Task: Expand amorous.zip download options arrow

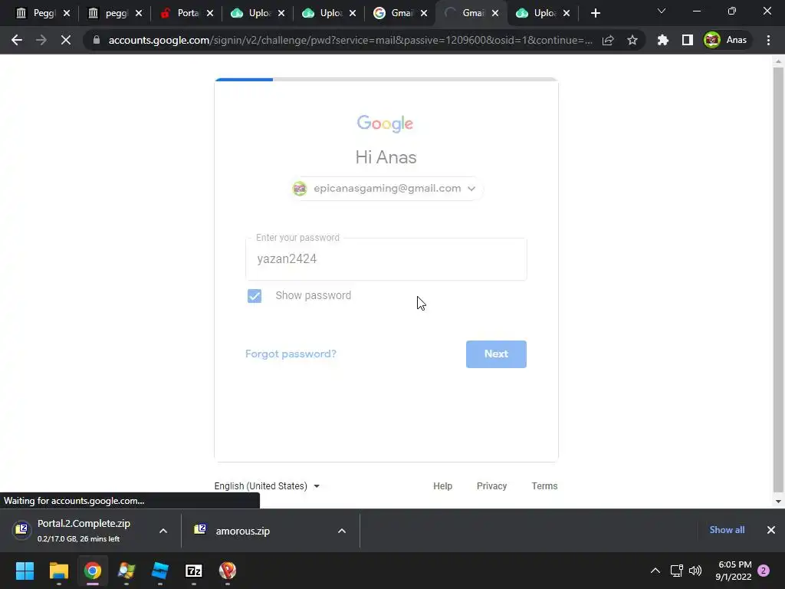Action: [342, 531]
